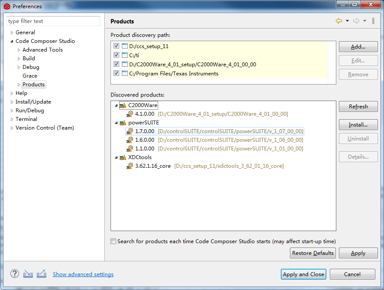The width and height of the screenshot is (384, 290).
Task: Open the Show advanced settings link
Action: click(x=83, y=274)
